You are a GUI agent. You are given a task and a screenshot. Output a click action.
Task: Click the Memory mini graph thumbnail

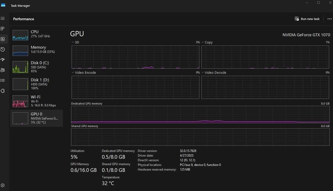20,51
